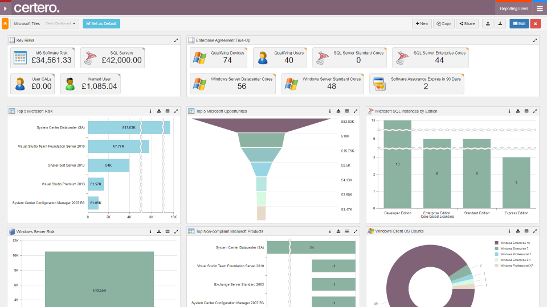
Task: Expand the Enterprise Agreement True-Up panel
Action: click(x=535, y=40)
